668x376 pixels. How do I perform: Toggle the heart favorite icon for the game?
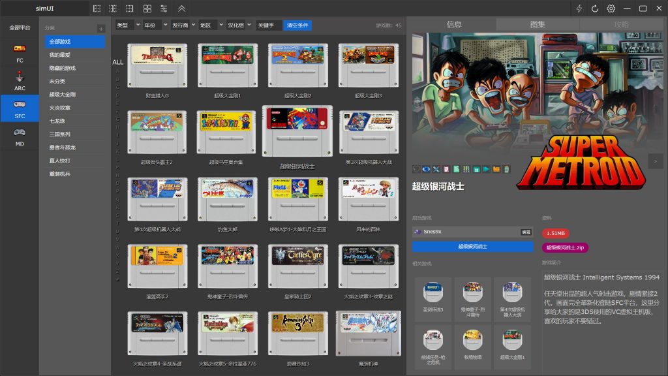(416, 169)
